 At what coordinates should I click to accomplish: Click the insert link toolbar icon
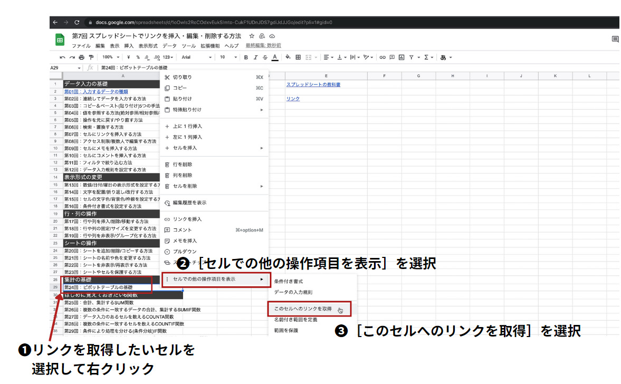click(383, 57)
